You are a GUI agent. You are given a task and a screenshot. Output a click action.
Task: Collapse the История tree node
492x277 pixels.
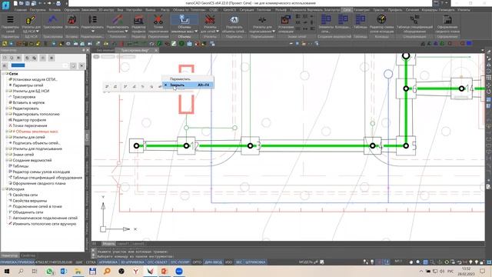(3, 189)
